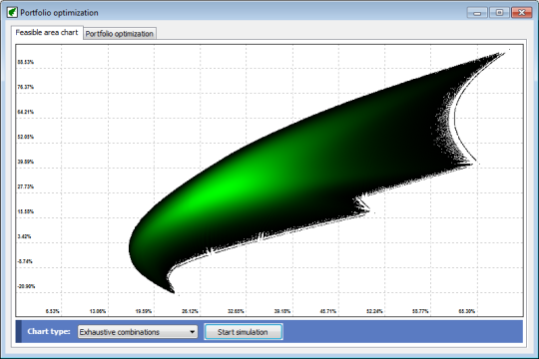Switch to the Feasible area chart tab

coord(47,32)
